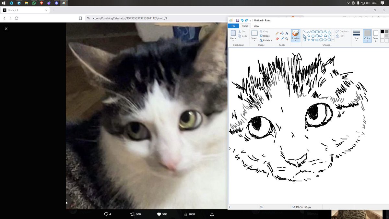Click the system clock showing 4:04
Image resolution: width=389 pixels, height=219 pixels.
click(x=374, y=3)
